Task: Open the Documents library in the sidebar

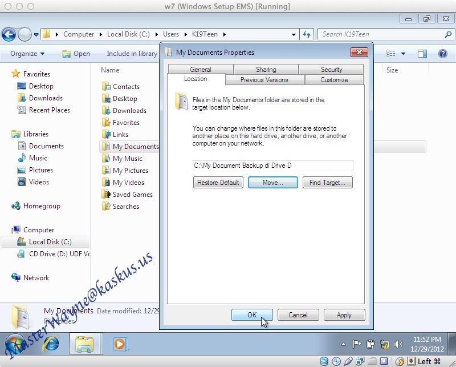Action: [x=46, y=146]
